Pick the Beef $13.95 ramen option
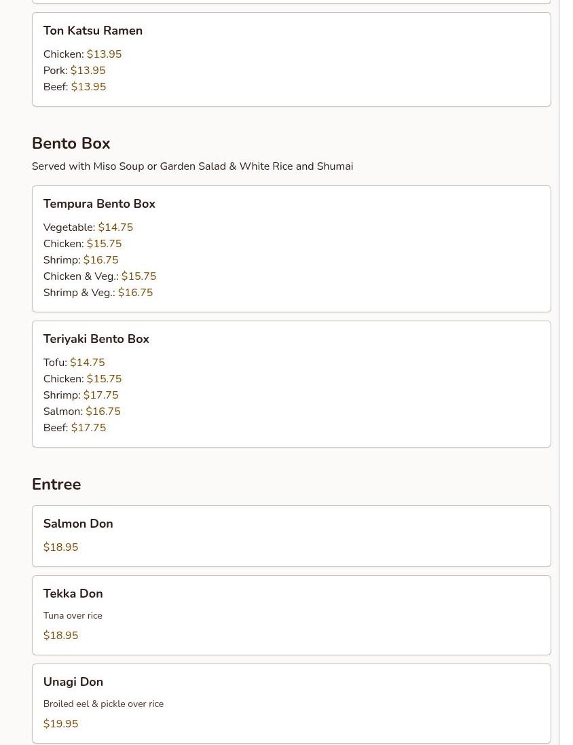 (75, 87)
